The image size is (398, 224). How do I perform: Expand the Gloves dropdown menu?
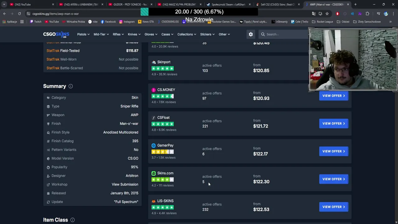[x=151, y=34]
